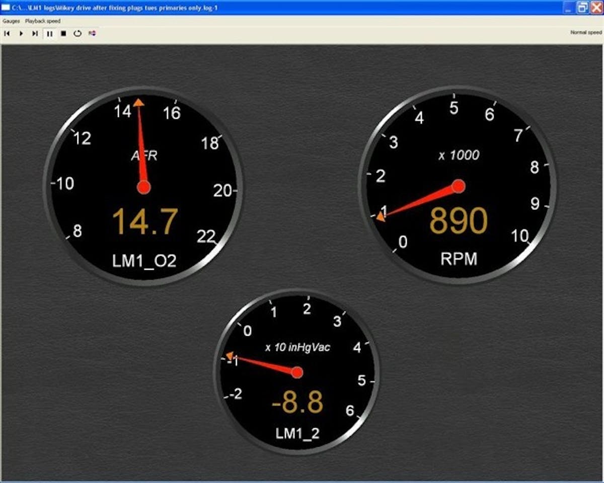604x483 pixels.
Task: Open the Gauges menu
Action: 11,21
